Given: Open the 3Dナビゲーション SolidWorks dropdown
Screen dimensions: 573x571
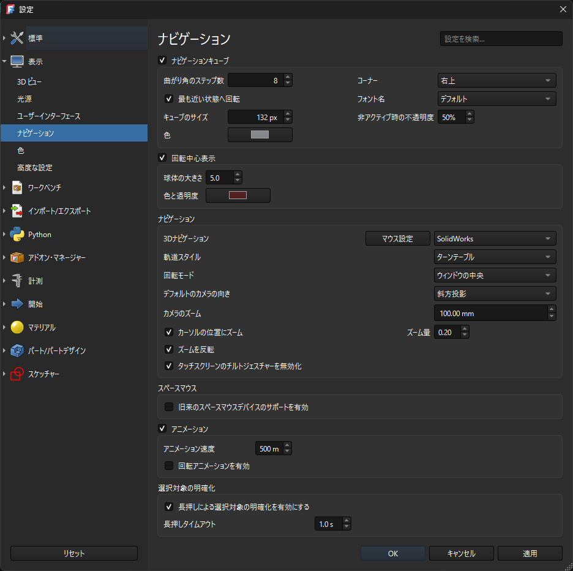Looking at the screenshot, I should [x=495, y=238].
